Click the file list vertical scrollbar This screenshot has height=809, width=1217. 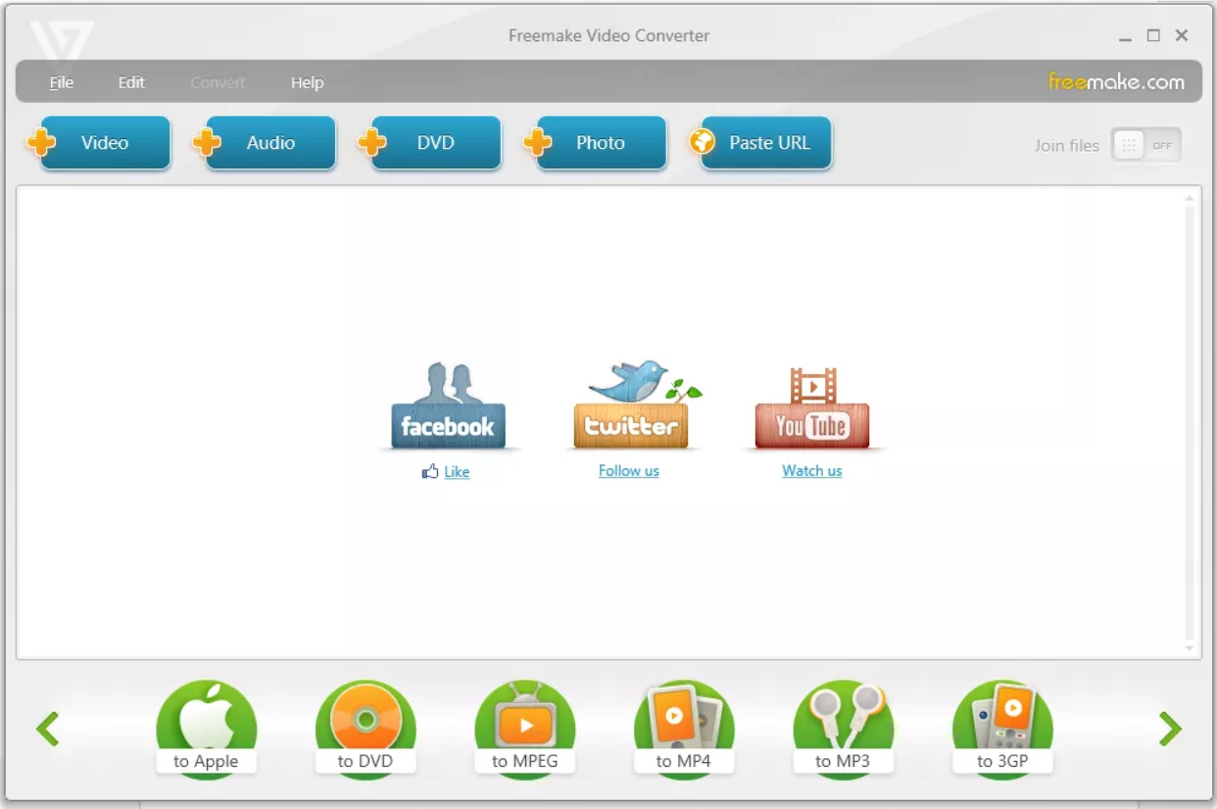tap(1190, 423)
